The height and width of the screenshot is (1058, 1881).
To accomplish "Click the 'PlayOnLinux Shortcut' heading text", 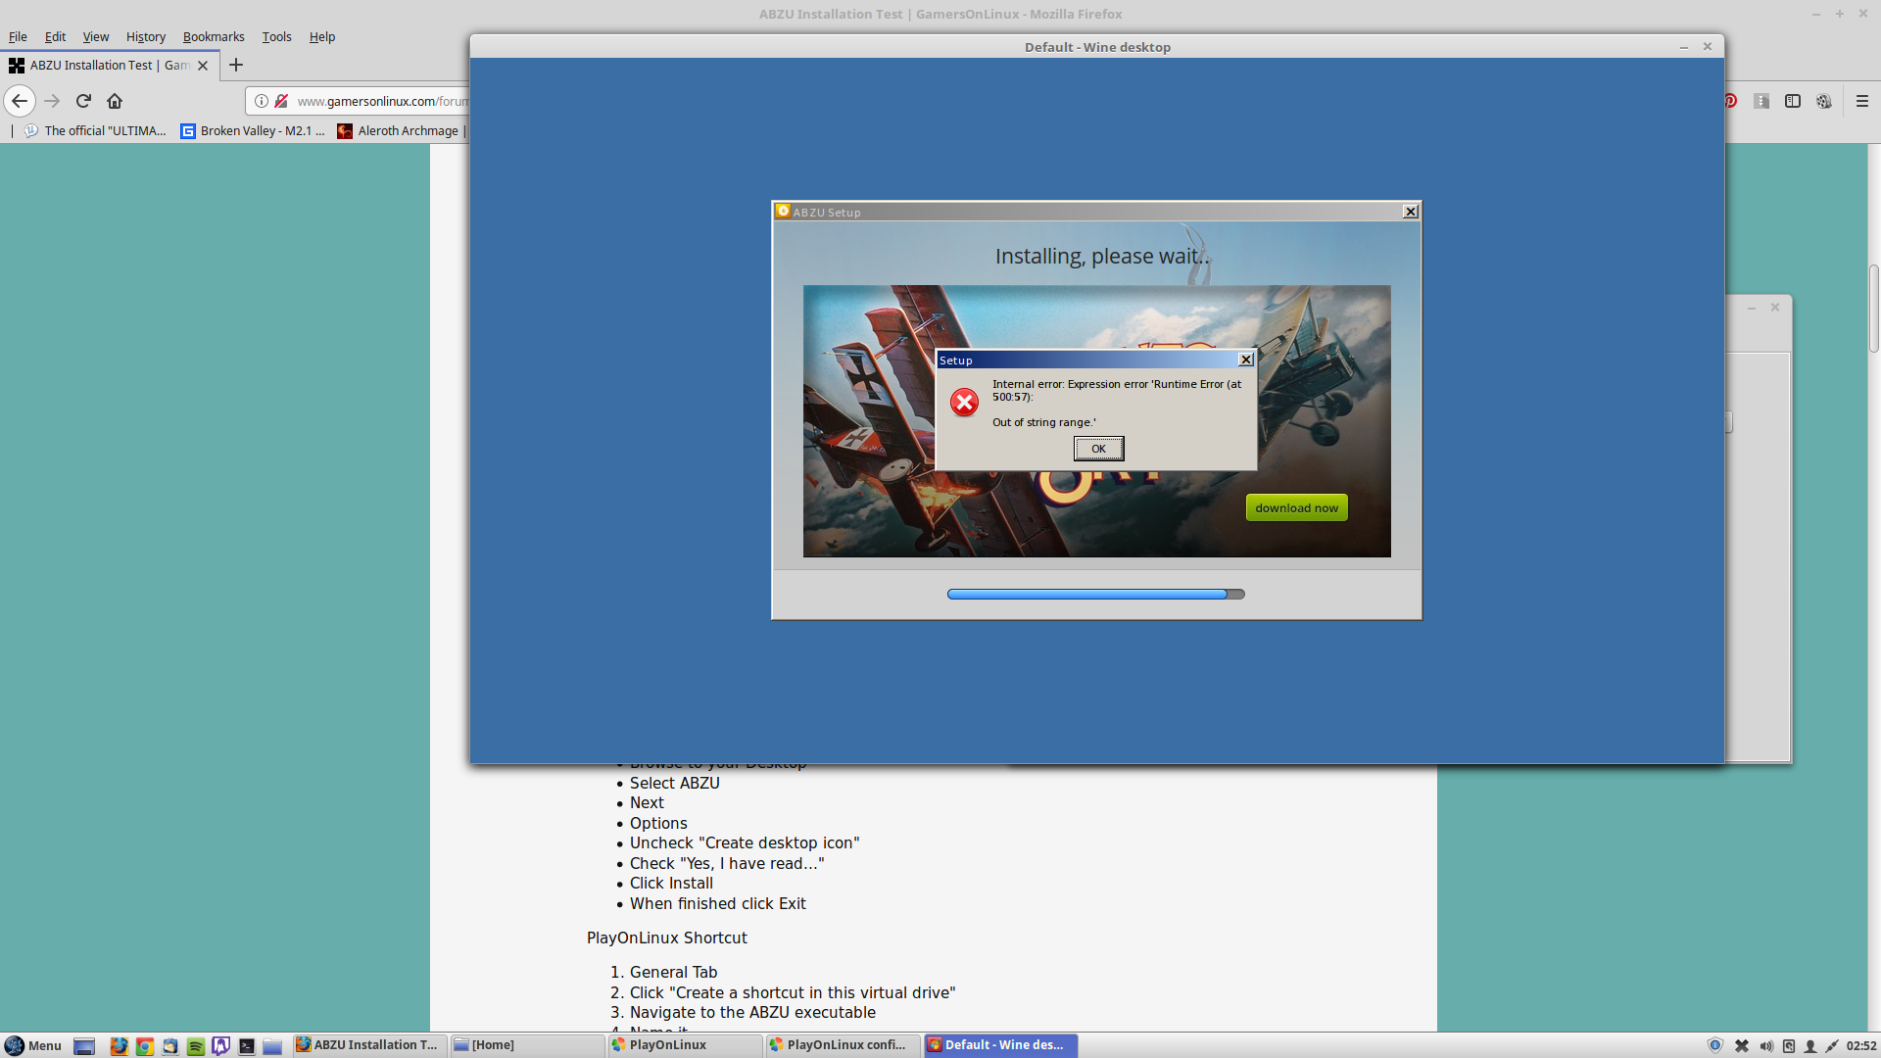I will (x=666, y=938).
